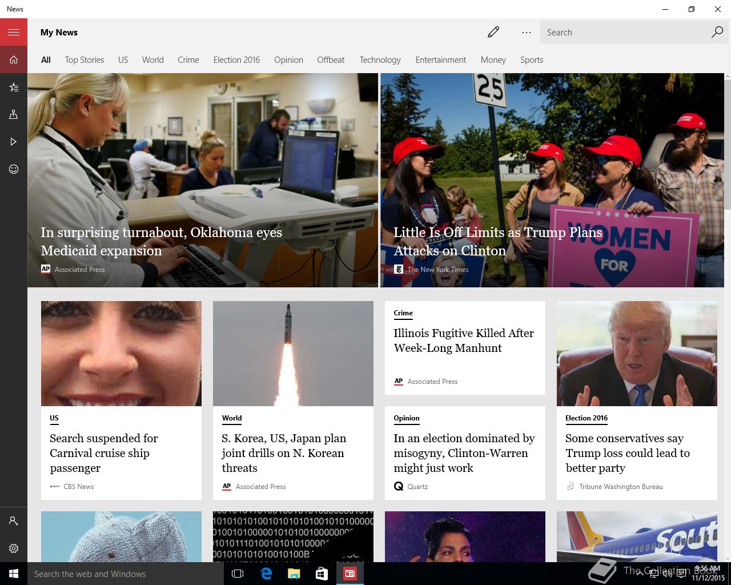731x585 pixels.
Task: Click the World category label on card
Action: click(x=232, y=418)
